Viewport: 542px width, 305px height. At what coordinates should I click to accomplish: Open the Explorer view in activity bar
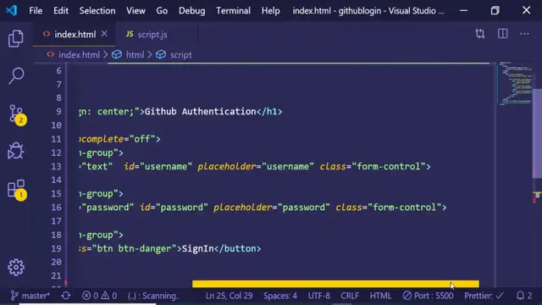[15, 38]
